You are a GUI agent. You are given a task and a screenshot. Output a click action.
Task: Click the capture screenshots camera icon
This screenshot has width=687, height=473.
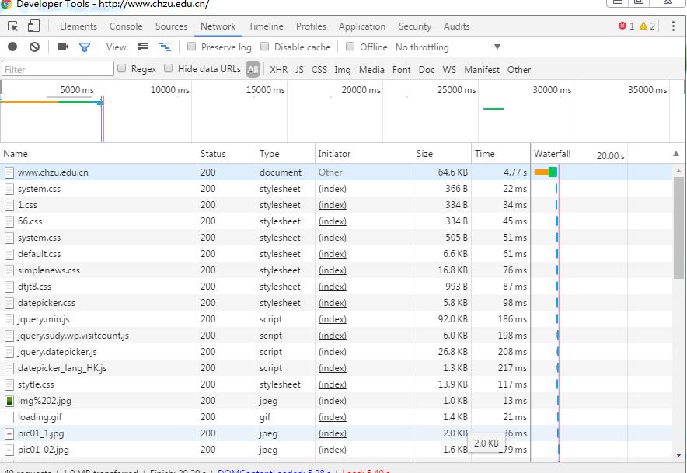click(63, 47)
